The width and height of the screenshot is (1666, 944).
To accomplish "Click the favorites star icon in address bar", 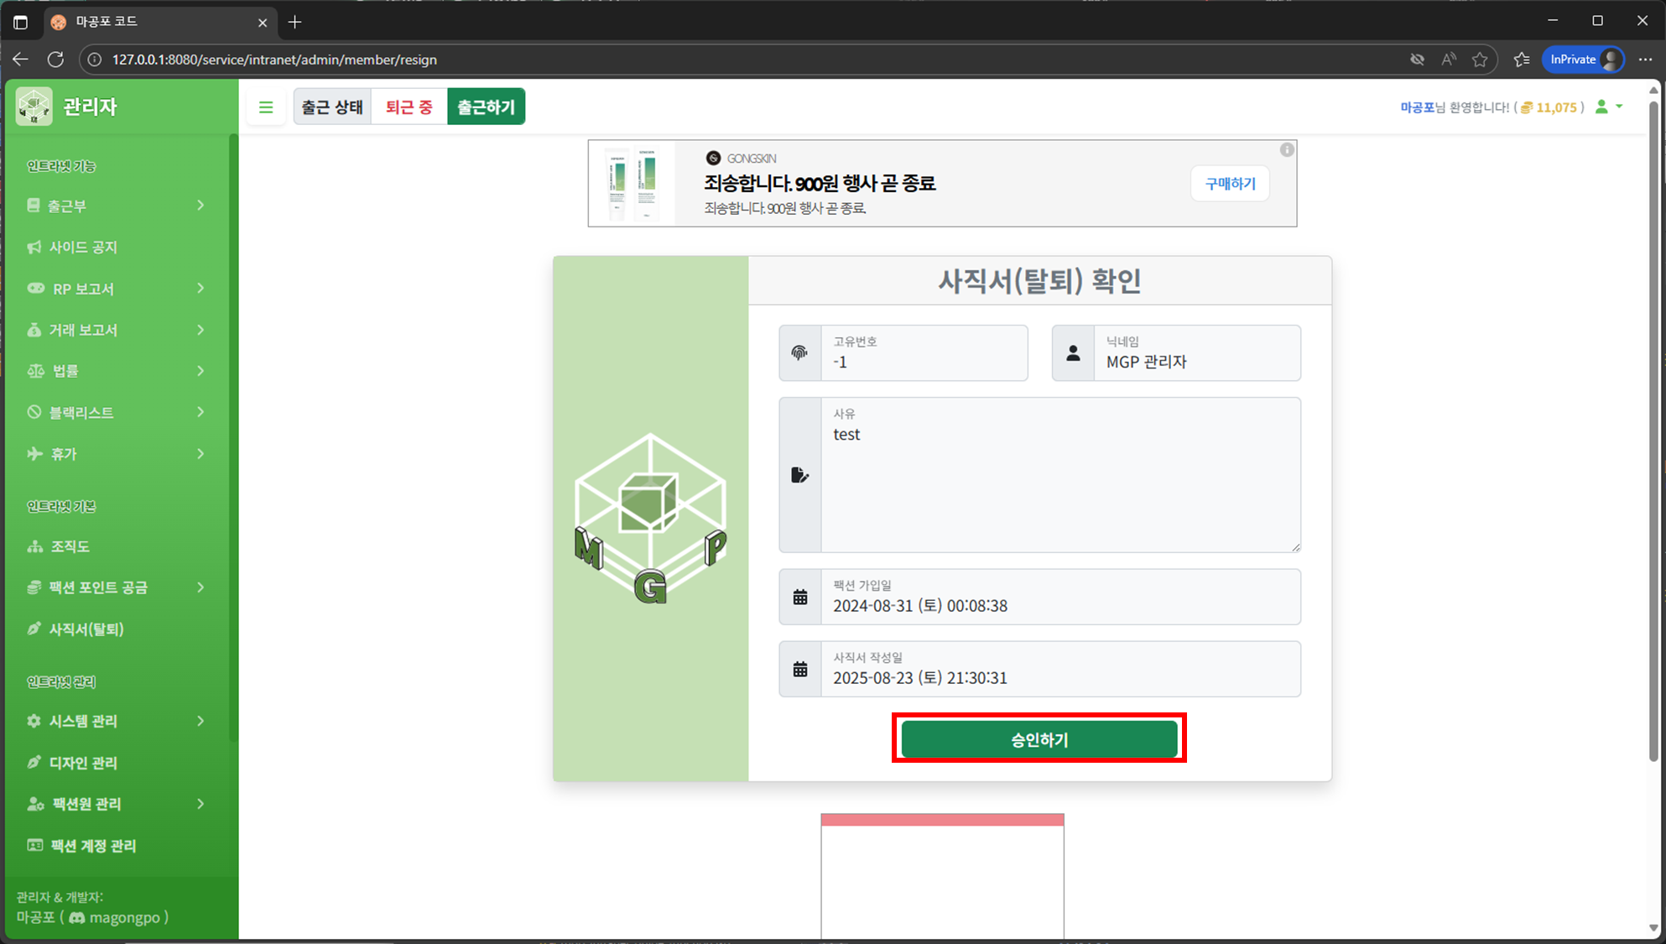I will click(1480, 60).
